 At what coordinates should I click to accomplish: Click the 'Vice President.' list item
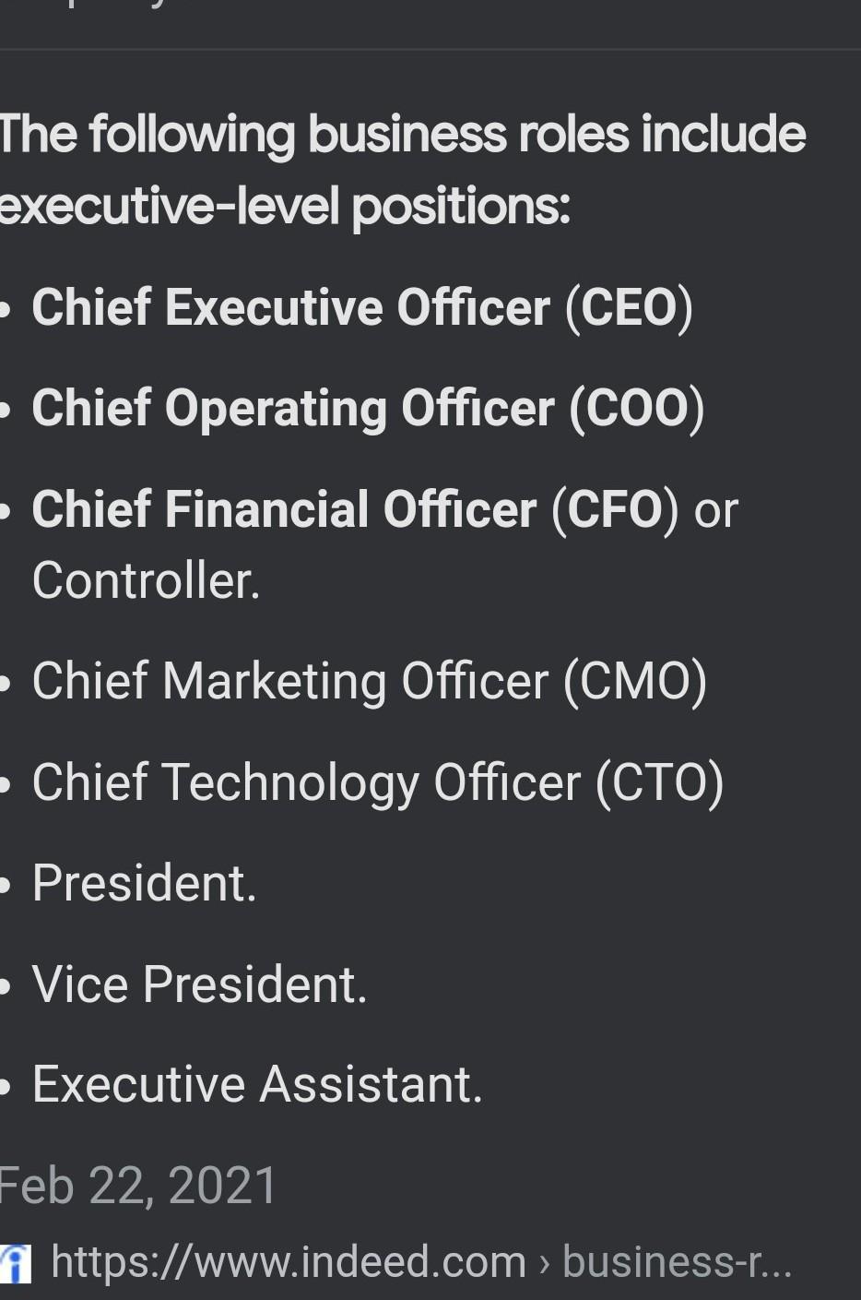(199, 984)
